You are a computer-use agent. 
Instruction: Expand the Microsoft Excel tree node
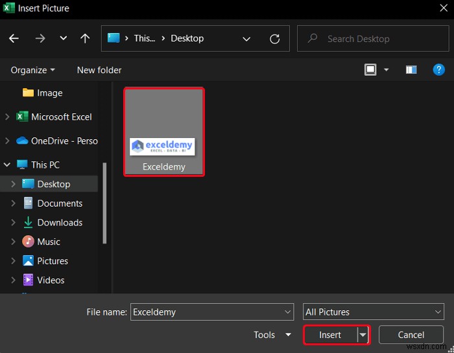tap(7, 117)
